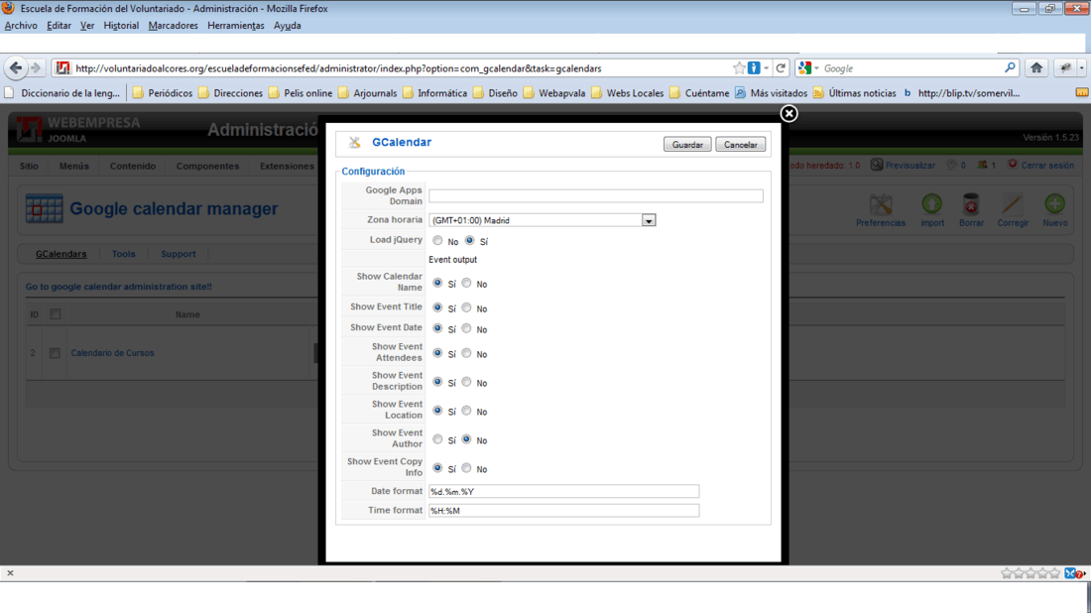Image resolution: width=1091 pixels, height=613 pixels.
Task: Open the Firefox home page icon
Action: (1036, 68)
